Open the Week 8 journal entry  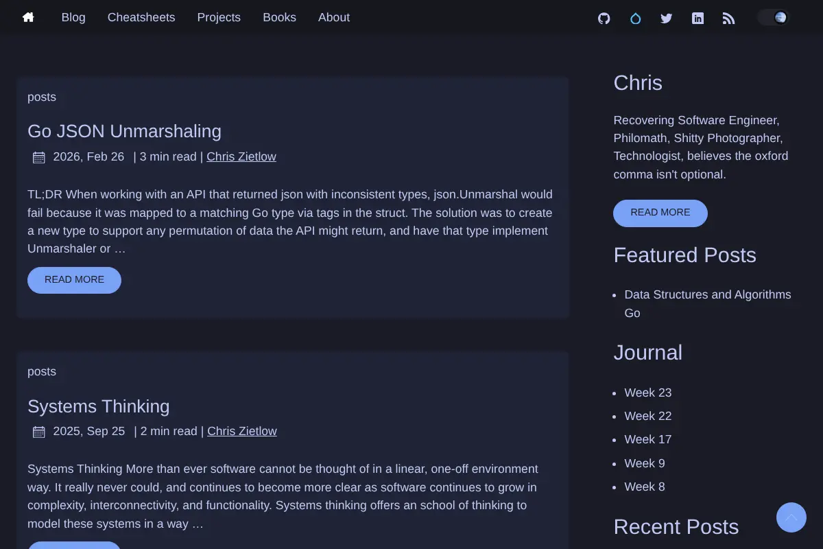coord(645,487)
